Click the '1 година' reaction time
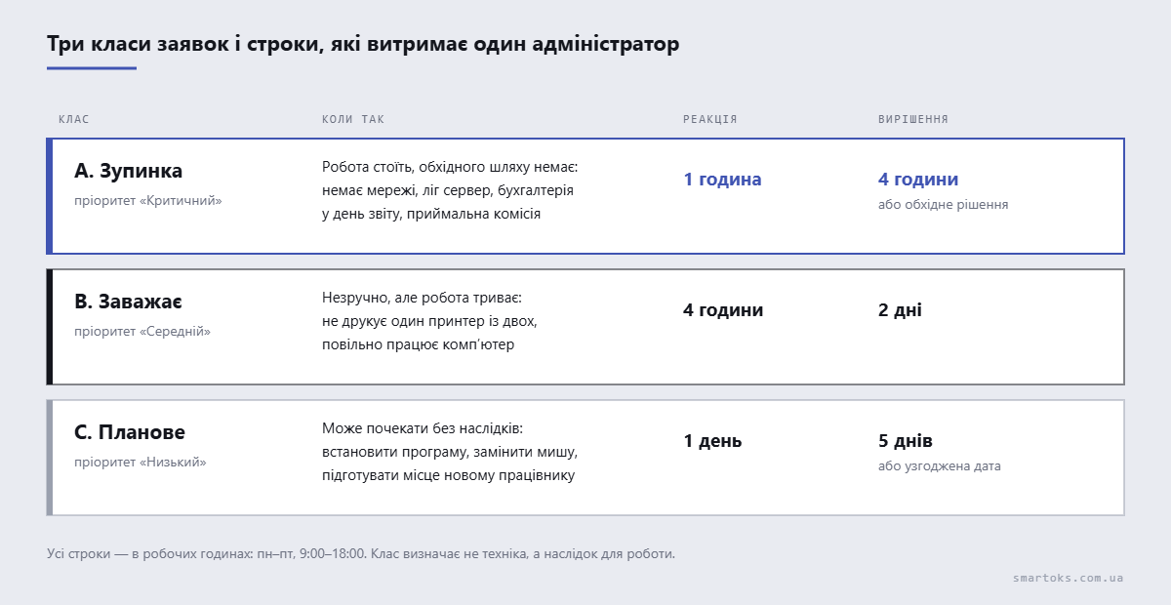This screenshot has height=605, width=1171. click(x=722, y=180)
